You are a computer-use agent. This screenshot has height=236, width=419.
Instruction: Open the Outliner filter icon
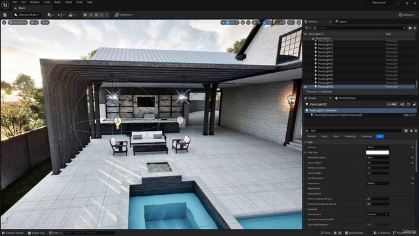pyautogui.click(x=308, y=28)
